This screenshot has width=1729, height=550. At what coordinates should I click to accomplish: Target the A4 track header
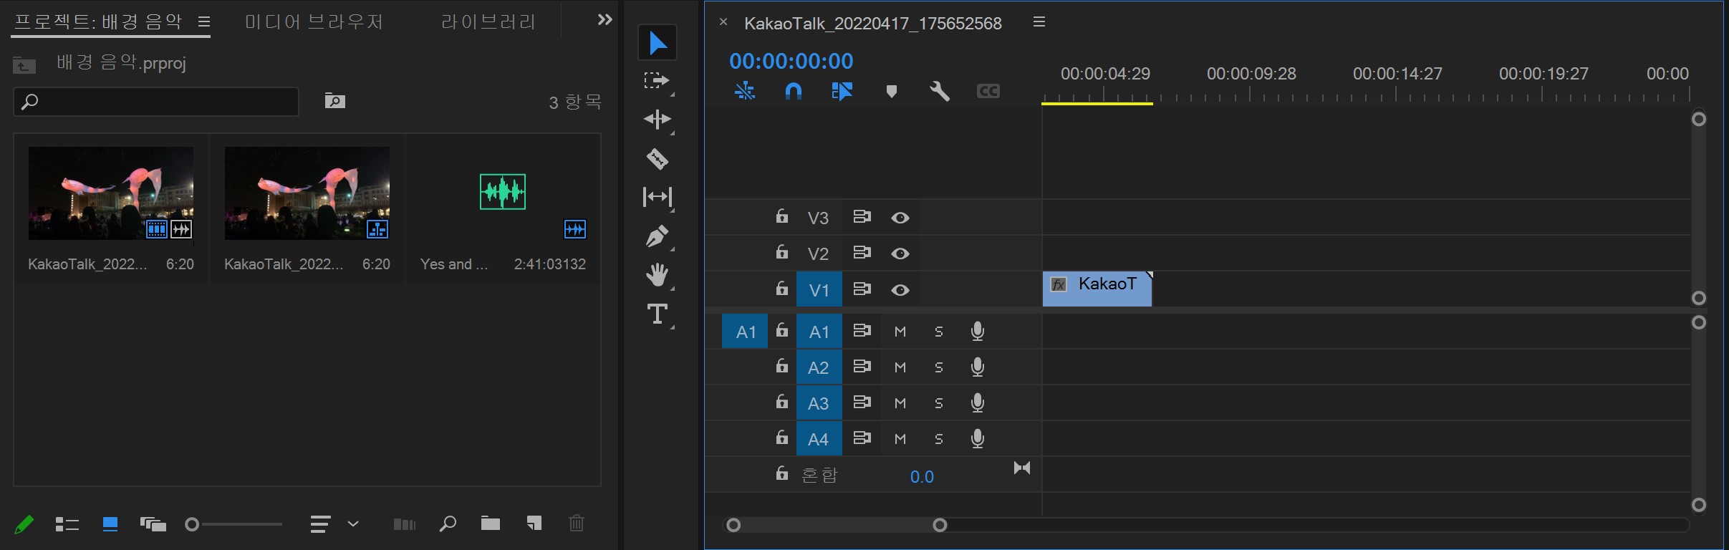(x=819, y=439)
